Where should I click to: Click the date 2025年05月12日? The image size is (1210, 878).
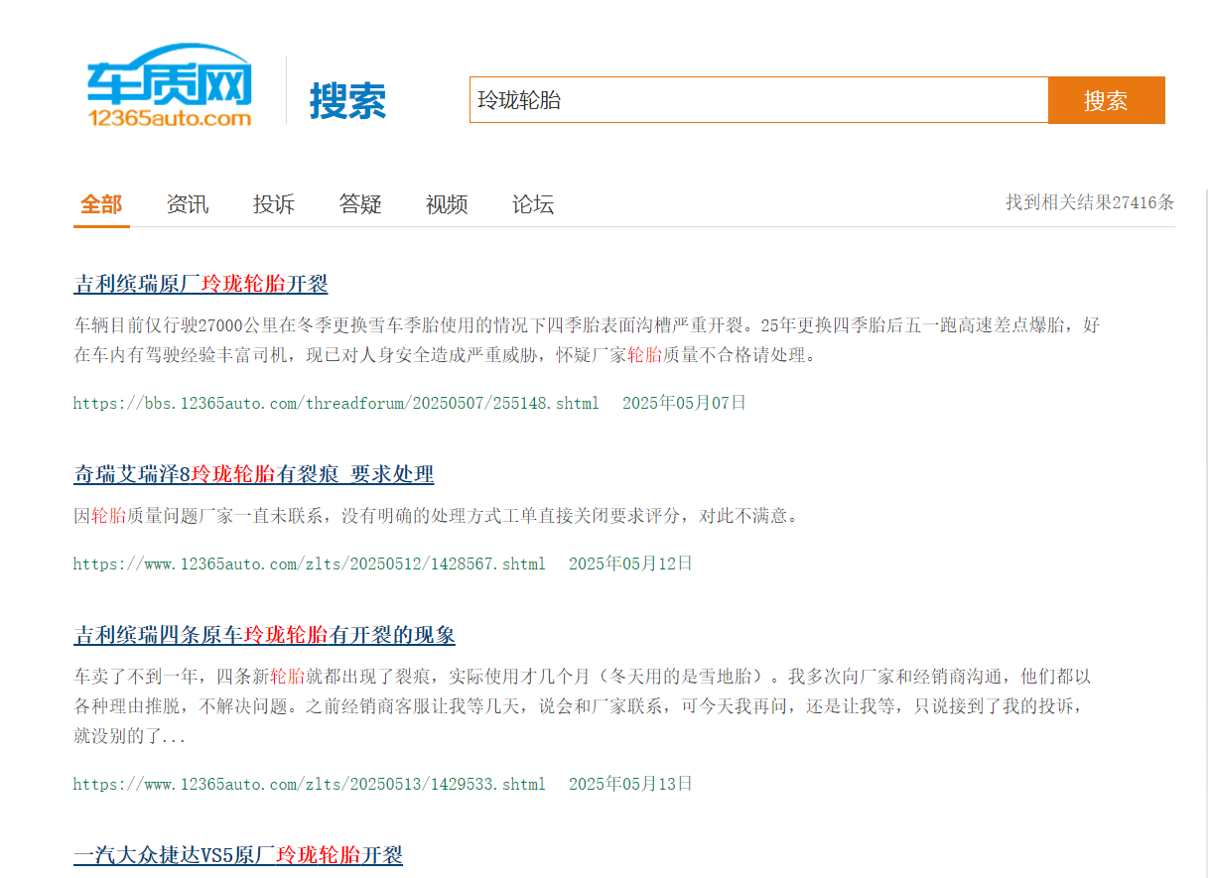(x=630, y=564)
